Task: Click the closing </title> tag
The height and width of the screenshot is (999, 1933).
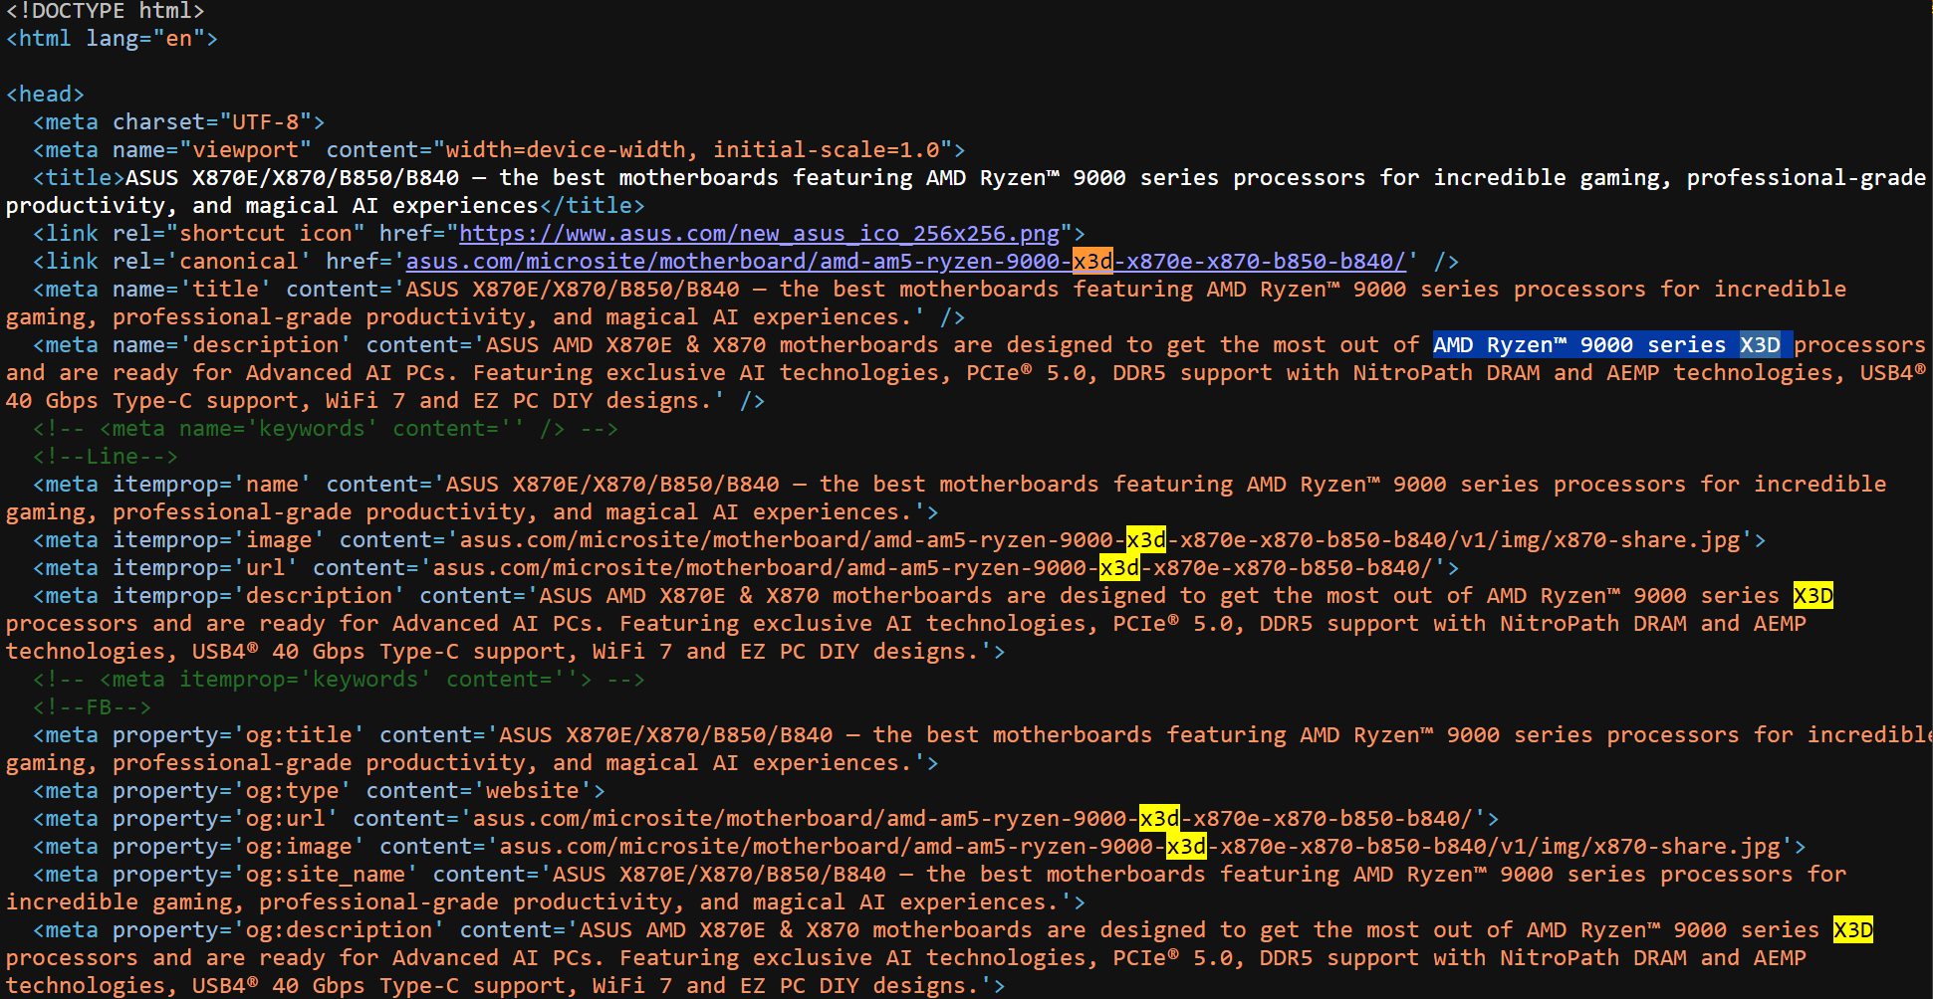Action: 593,206
